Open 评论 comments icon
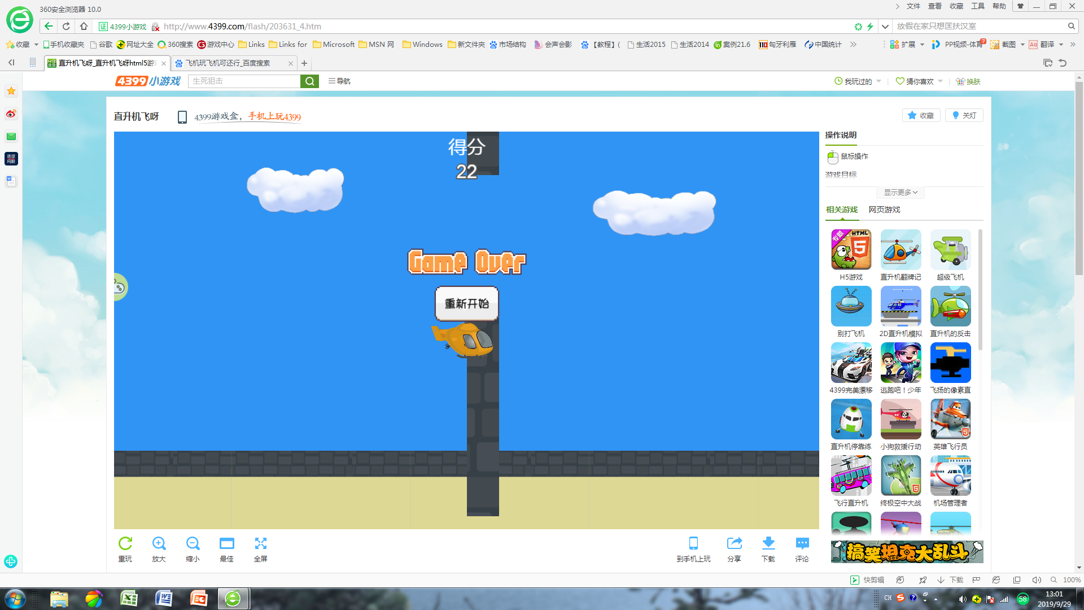 [x=802, y=543]
